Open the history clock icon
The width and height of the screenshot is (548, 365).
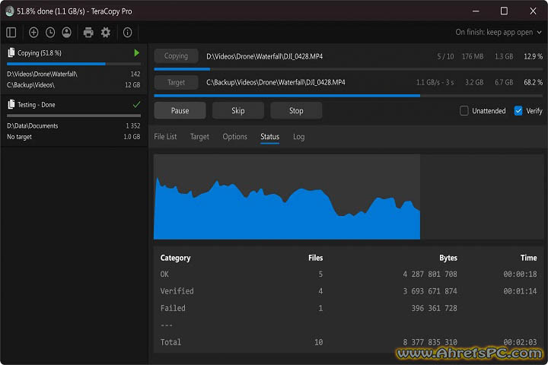click(50, 33)
